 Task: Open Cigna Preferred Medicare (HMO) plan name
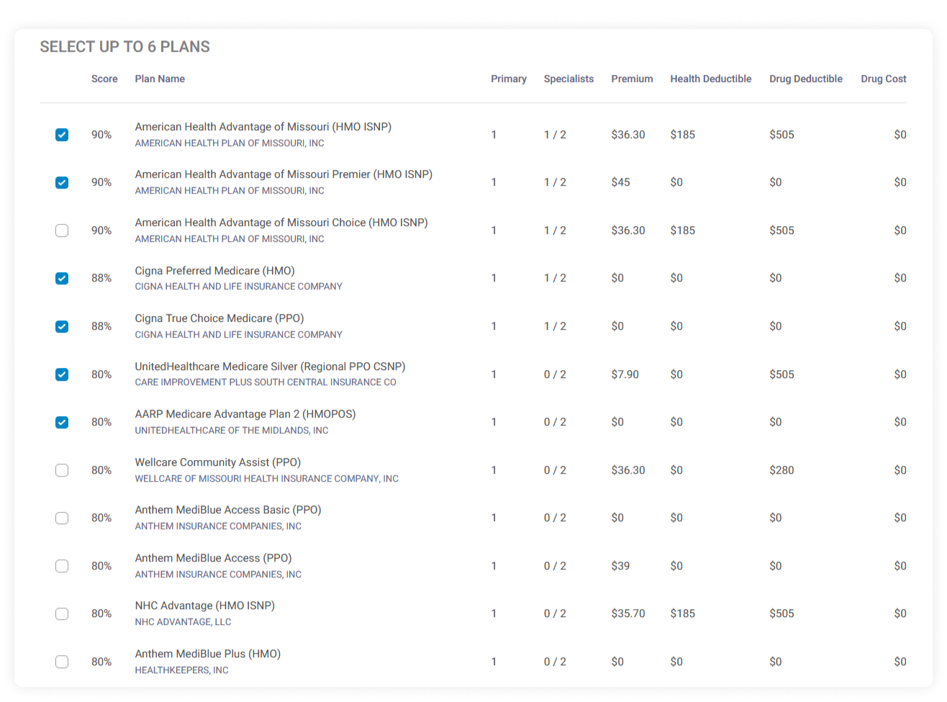(215, 271)
